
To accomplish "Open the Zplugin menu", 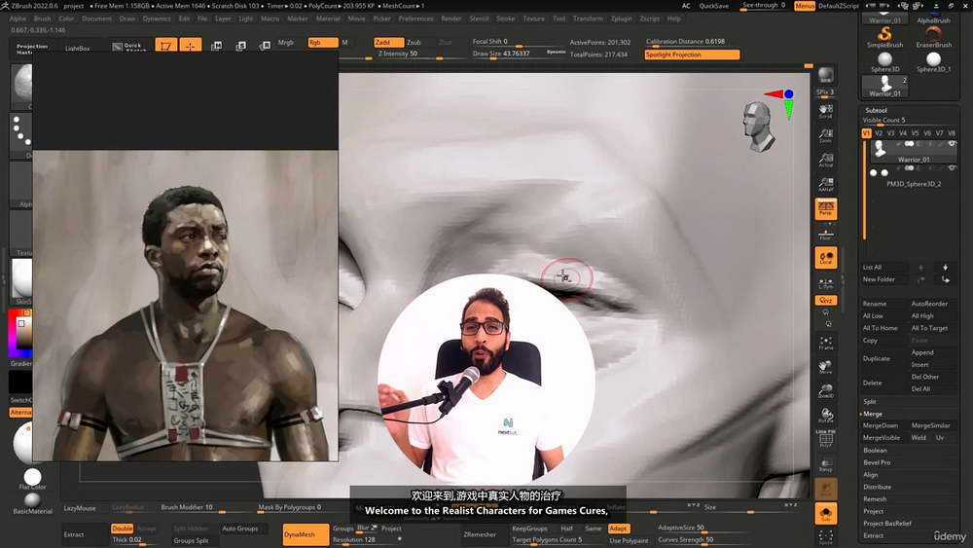I will 621,18.
